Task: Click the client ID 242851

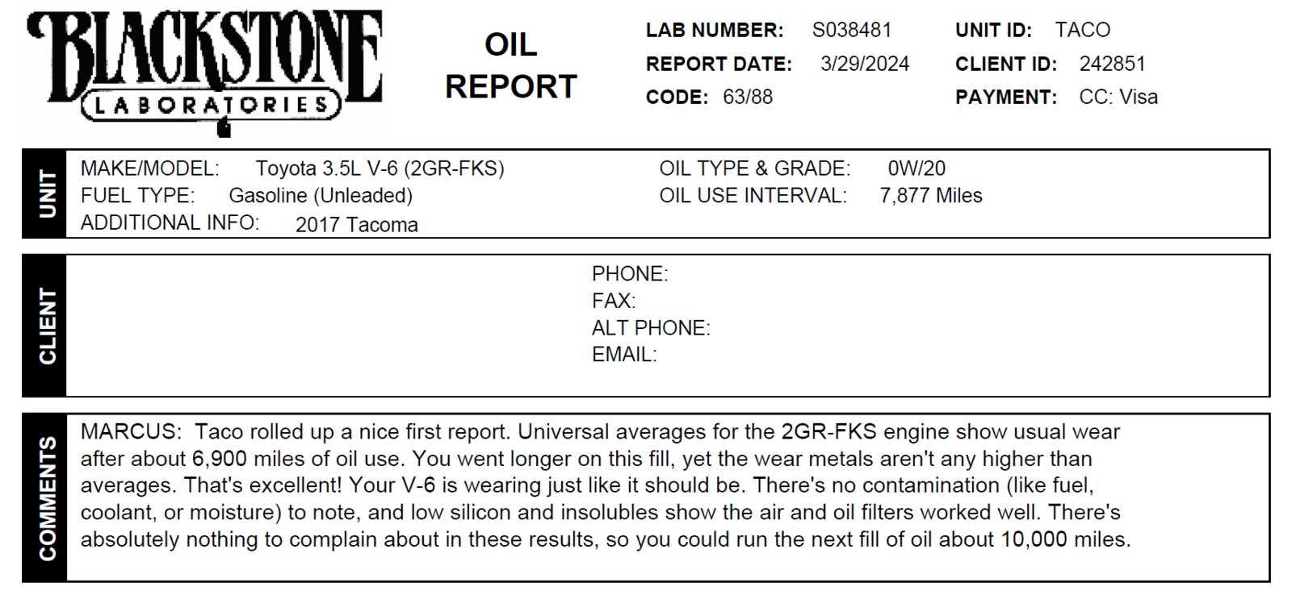Action: (x=1112, y=64)
